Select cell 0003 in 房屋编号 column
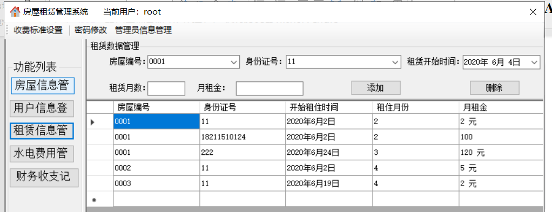The width and height of the screenshot is (552, 212). tap(157, 183)
